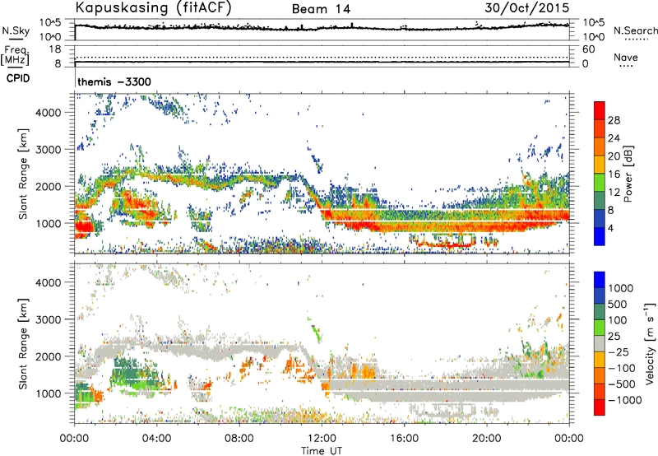Screen dimensions: 658x456
Task: Click "Slant Range [km]" label of power panel
Action: pyautogui.click(x=23, y=174)
